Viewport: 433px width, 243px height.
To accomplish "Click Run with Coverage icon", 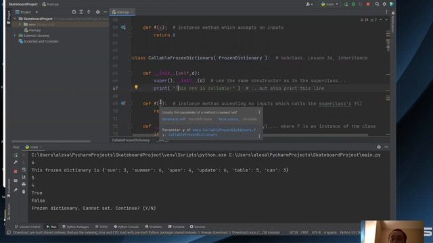I will coord(361,4).
